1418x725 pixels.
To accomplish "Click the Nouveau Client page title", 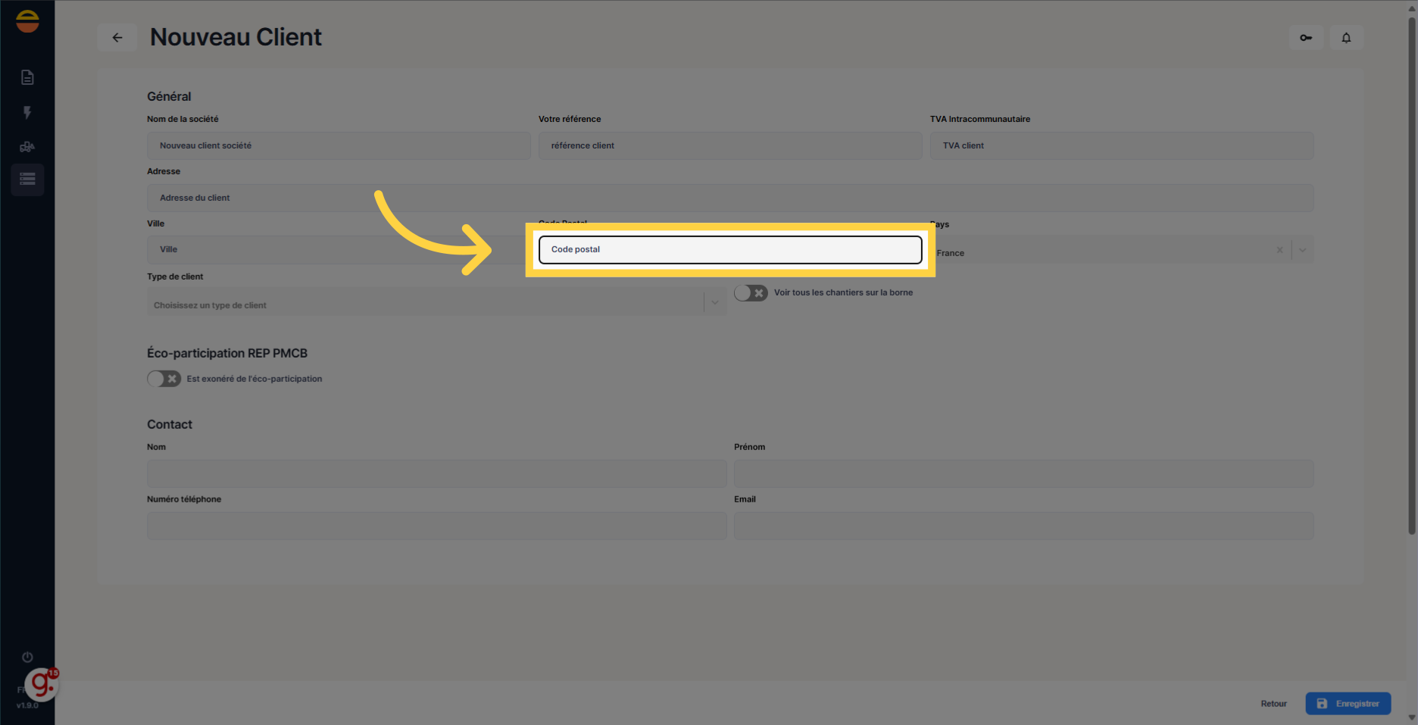I will click(236, 37).
